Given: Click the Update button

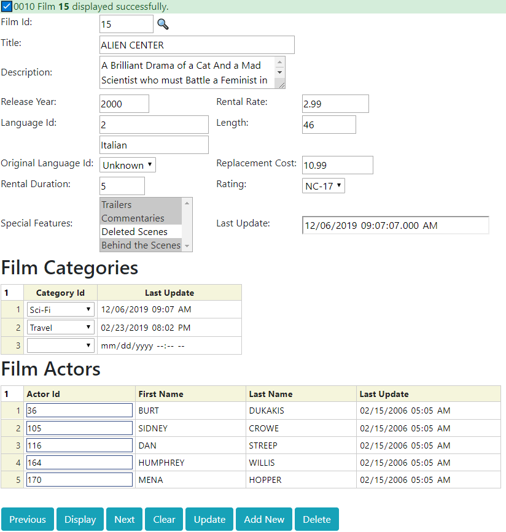Looking at the screenshot, I should point(209,519).
